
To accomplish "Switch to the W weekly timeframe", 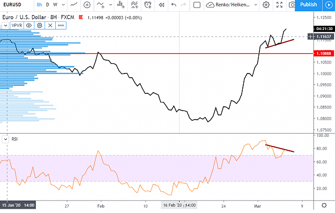I will click(x=55, y=5).
